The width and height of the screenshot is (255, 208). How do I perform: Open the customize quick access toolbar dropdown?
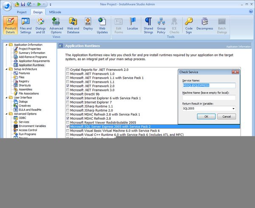coord(51,5)
